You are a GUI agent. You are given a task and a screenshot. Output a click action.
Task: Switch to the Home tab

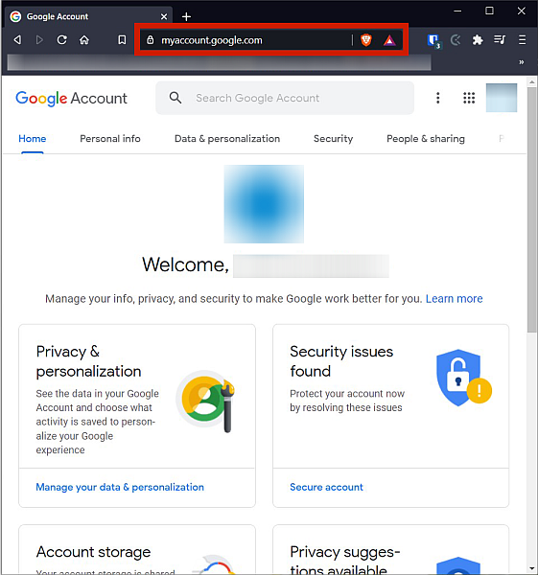coord(33,139)
